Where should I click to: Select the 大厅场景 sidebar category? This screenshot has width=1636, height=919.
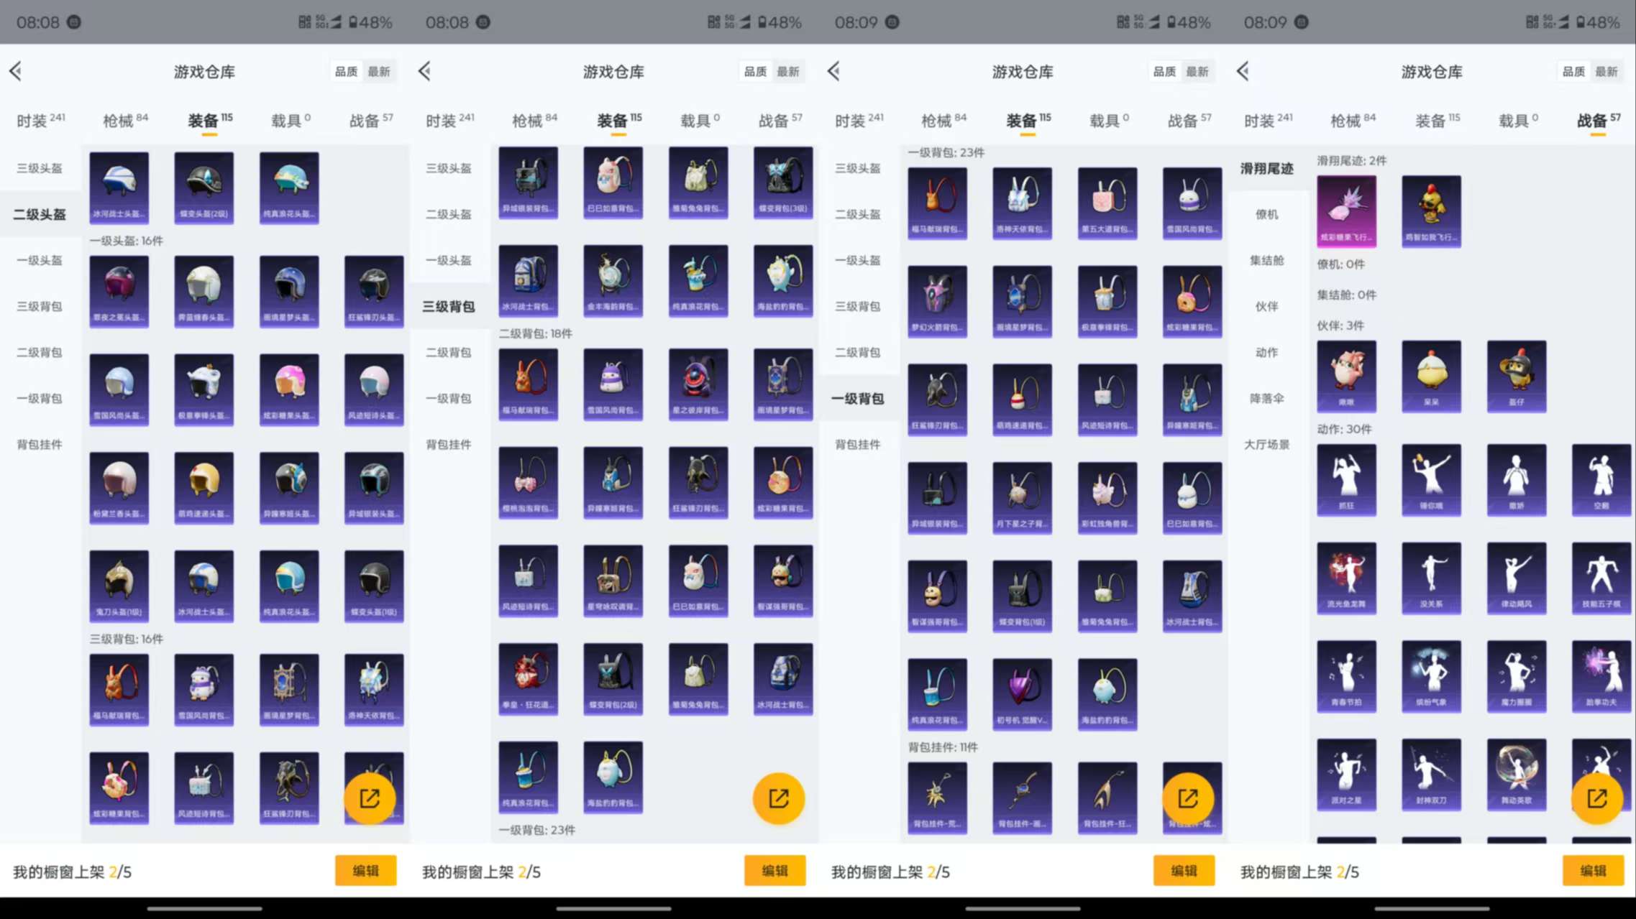(1266, 444)
